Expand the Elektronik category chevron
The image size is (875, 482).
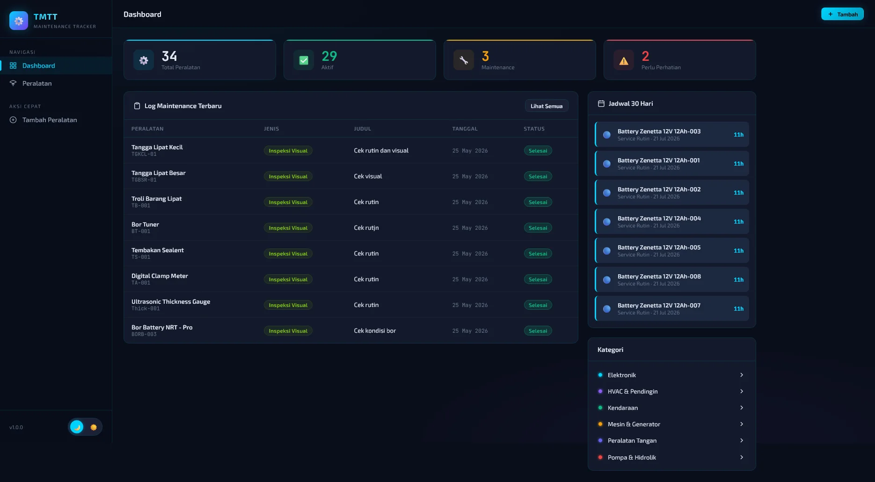pos(742,375)
